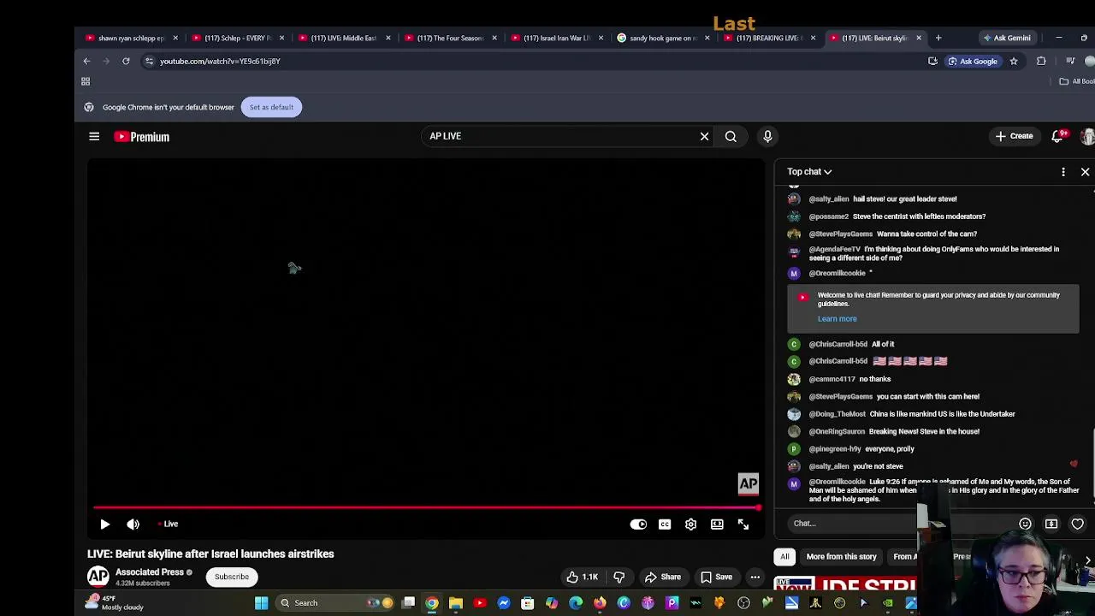1095x616 pixels.
Task: Open the Super Chat purchase icon
Action: tap(1051, 524)
